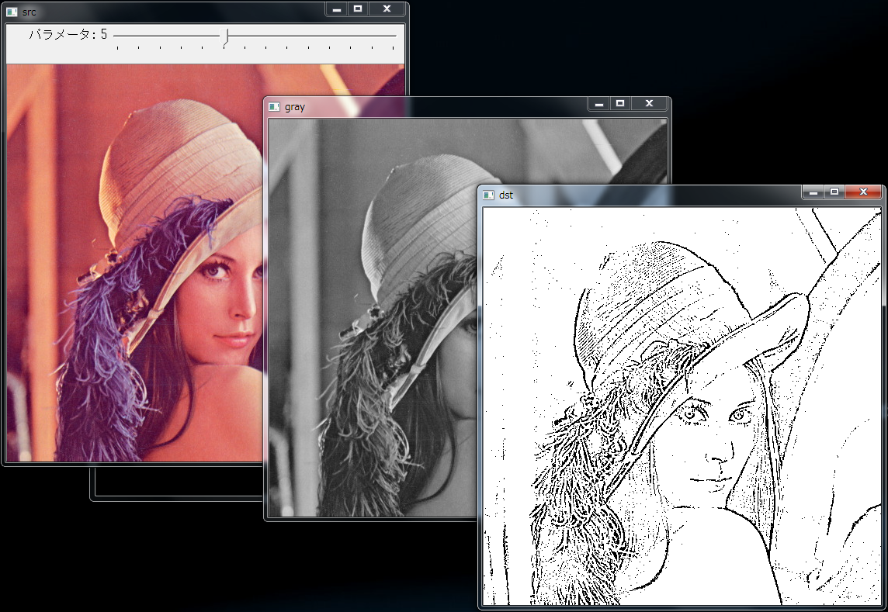Click the parameter slider thumb in src window
Image resolution: width=888 pixels, height=612 pixels.
224,36
